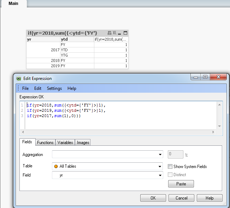Viewport: 230px width, 208px height.
Task: Click the print icon in chart caption
Action: tap(109, 33)
